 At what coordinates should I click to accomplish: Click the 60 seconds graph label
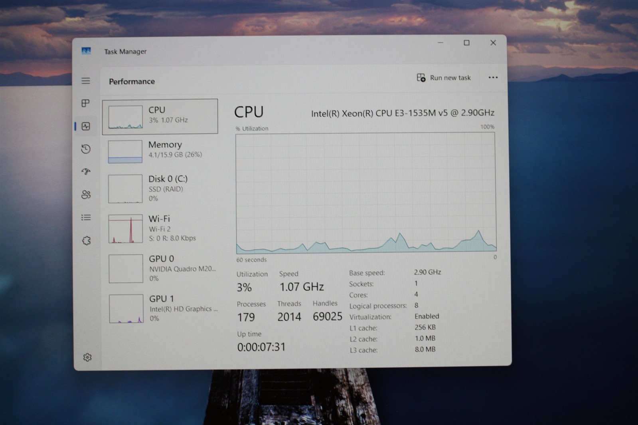point(251,260)
